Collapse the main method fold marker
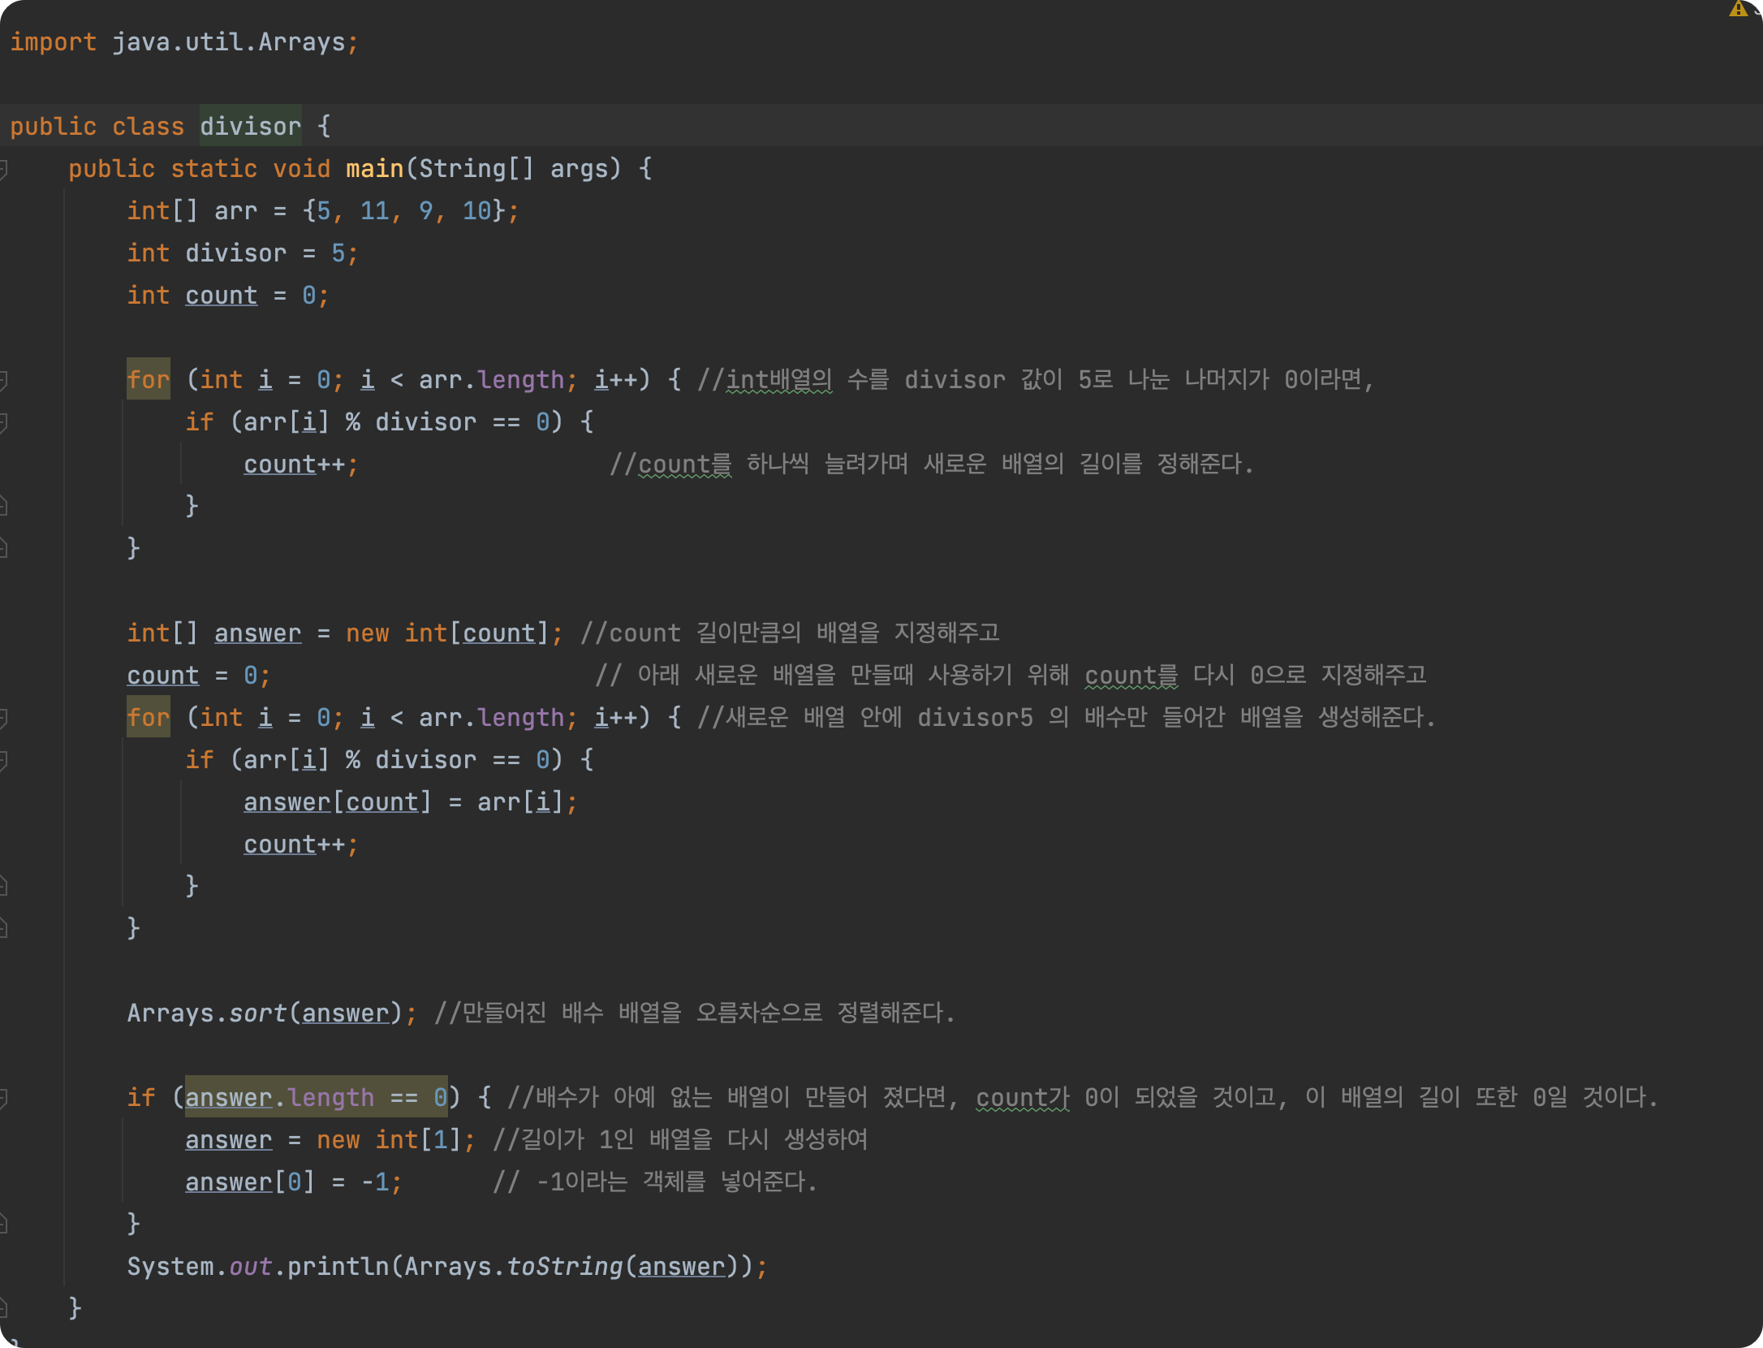The width and height of the screenshot is (1763, 1348). (x=3, y=169)
